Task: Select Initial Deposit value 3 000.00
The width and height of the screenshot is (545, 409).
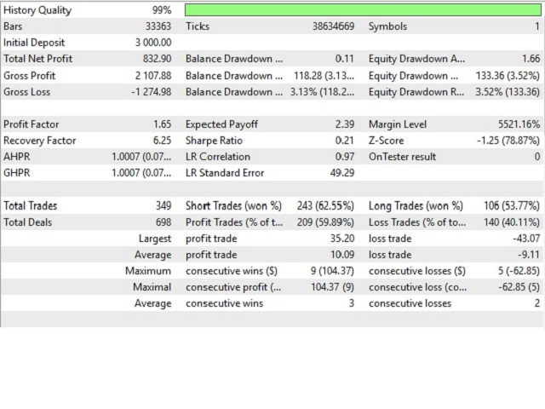Action: [x=153, y=43]
